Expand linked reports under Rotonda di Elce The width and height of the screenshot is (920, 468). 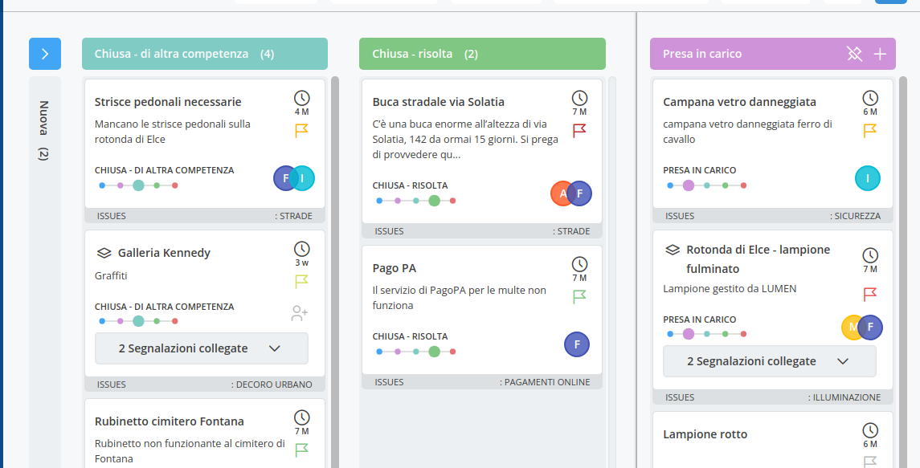tap(769, 361)
